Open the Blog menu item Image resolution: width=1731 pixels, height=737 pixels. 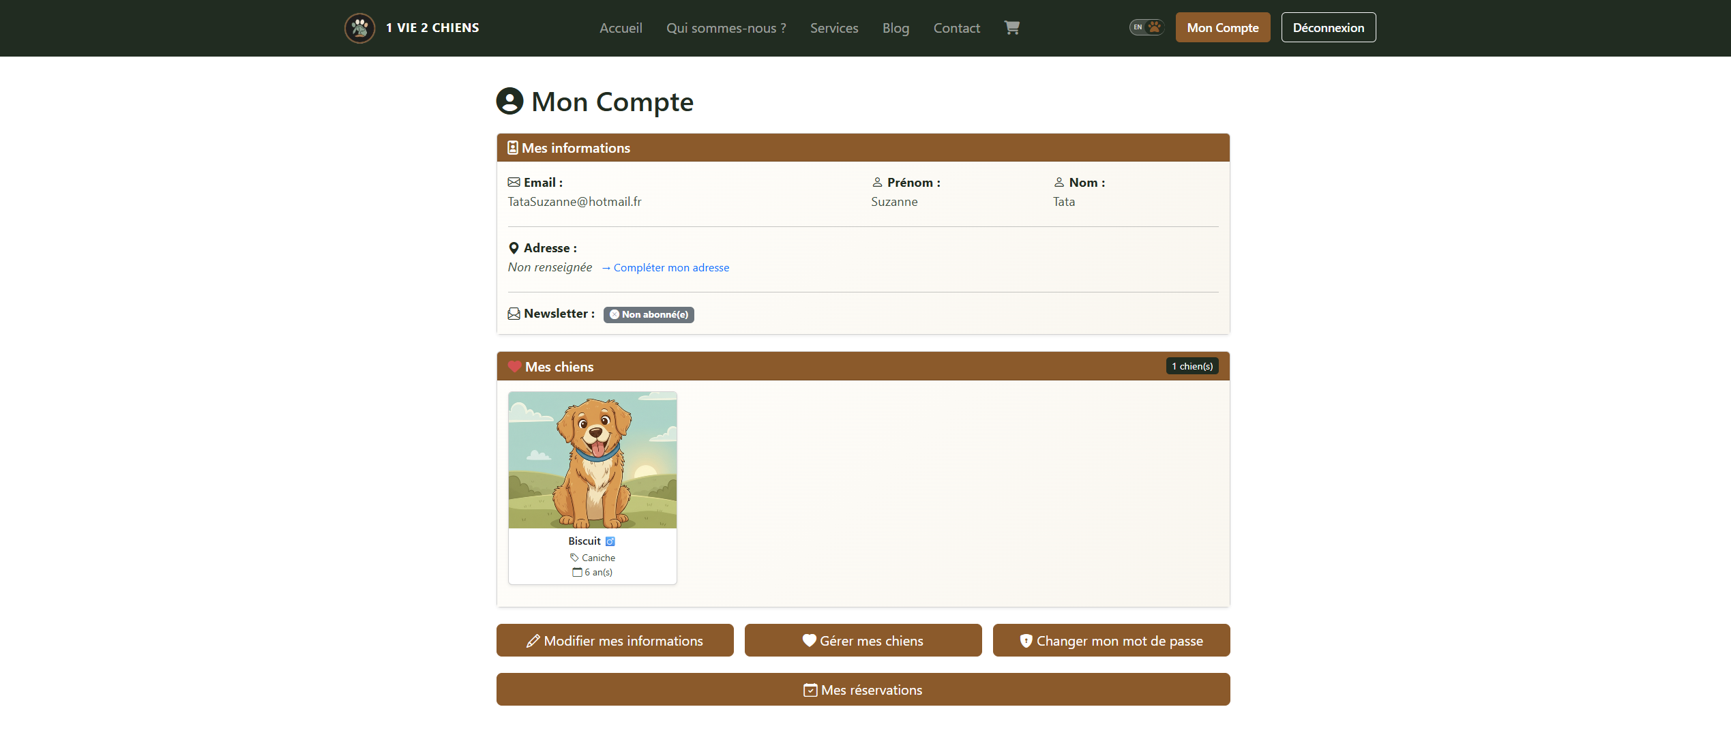click(x=896, y=28)
